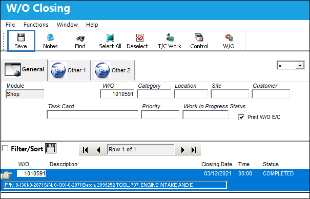
Task: Go to the first row
Action: 86,150
